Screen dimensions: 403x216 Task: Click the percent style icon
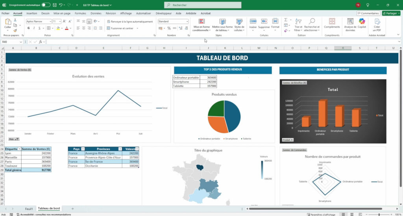point(169,28)
